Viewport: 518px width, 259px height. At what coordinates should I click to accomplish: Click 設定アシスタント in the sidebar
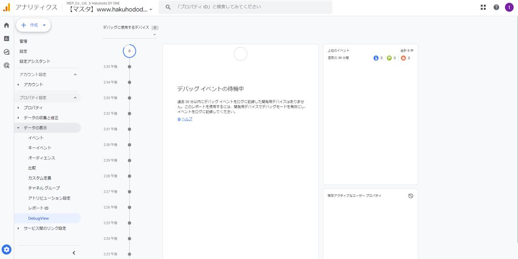(x=35, y=61)
